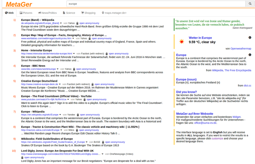Click the lock icon in the Creative Europe result
Image resolution: width=255 pixels, height=164 pixels.
93,84
